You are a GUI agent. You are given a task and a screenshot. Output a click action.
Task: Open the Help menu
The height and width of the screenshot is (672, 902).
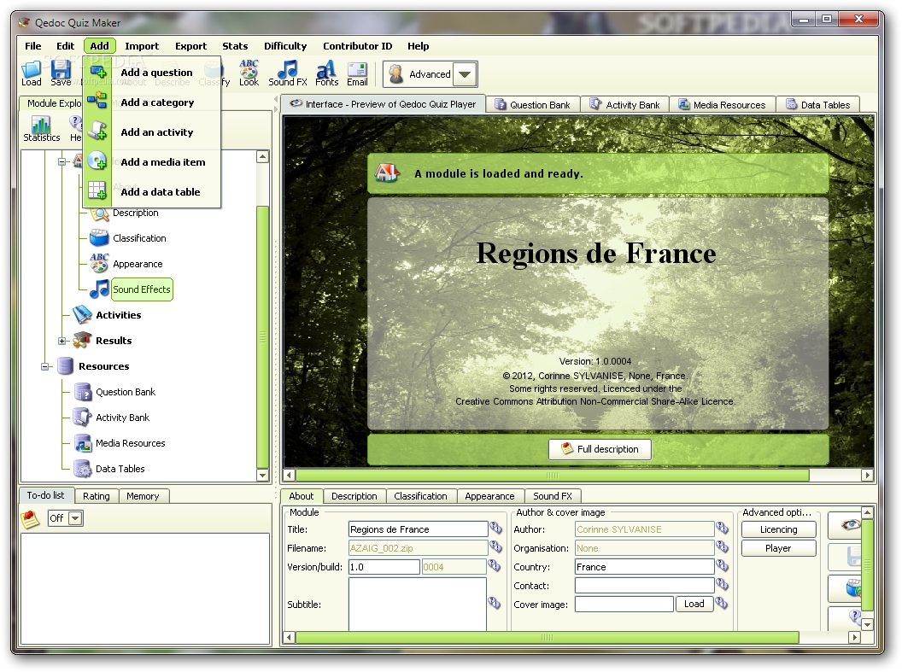click(419, 46)
